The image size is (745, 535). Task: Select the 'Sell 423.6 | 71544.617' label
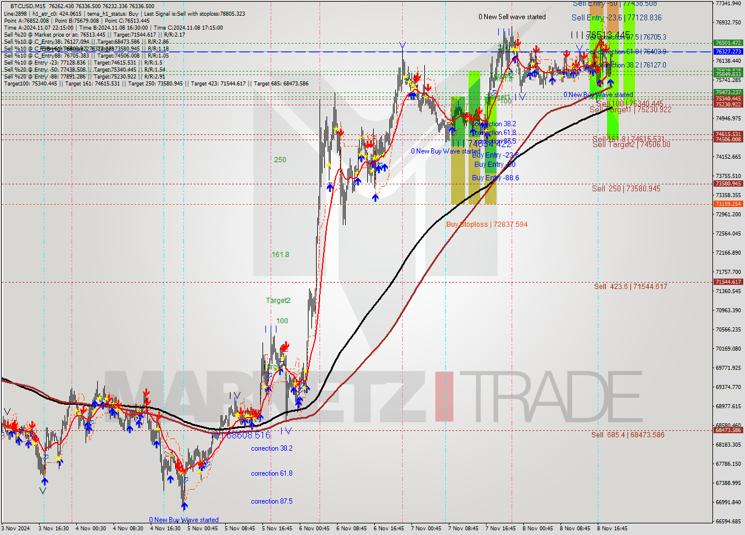pos(630,287)
